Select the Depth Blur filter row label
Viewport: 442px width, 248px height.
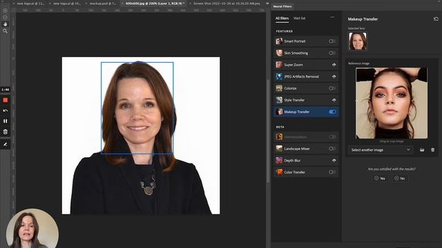tap(292, 161)
